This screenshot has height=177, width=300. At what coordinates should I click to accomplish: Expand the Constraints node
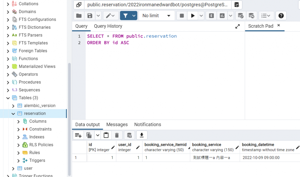click(x=18, y=129)
